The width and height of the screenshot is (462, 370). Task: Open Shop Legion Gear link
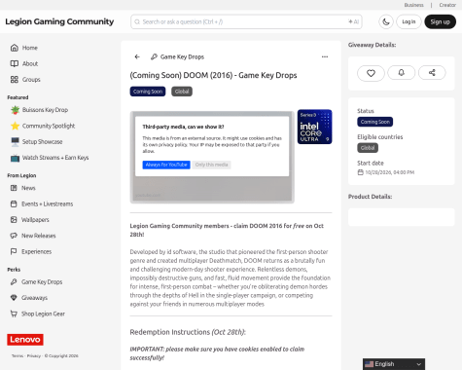[43, 314]
